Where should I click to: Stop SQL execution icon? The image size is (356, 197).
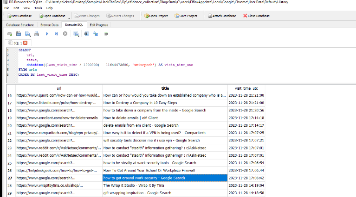point(65,34)
